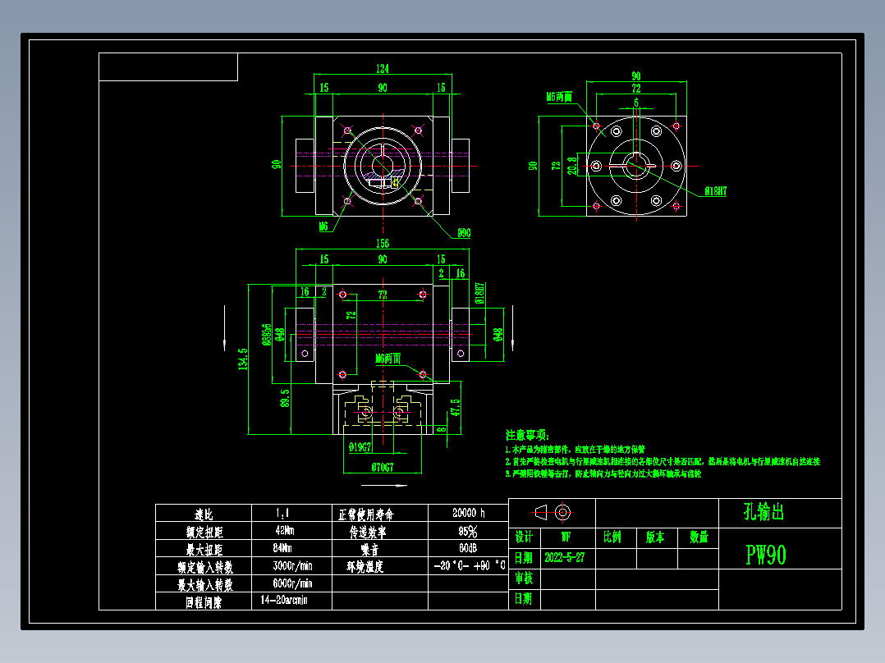Click the Ø19G7 bore label below bottom view
Screen dimensions: 885x663
[x=361, y=446]
